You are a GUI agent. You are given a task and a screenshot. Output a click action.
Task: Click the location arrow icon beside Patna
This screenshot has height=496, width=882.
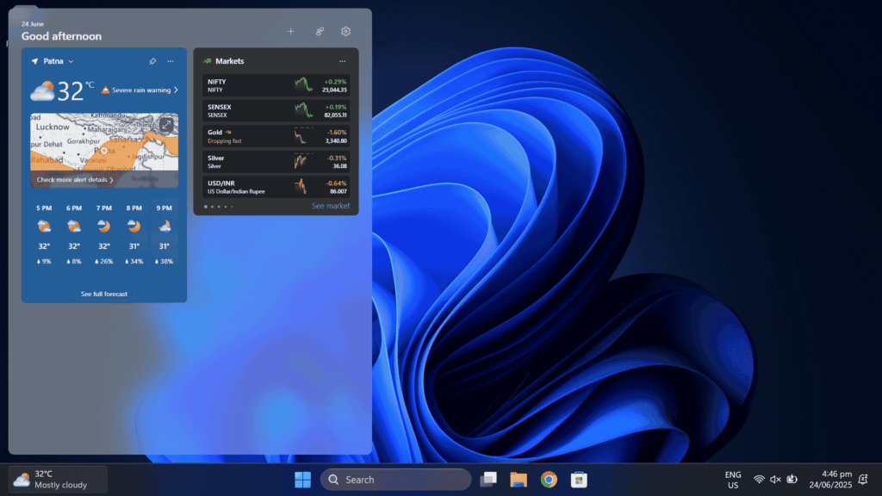click(x=34, y=61)
